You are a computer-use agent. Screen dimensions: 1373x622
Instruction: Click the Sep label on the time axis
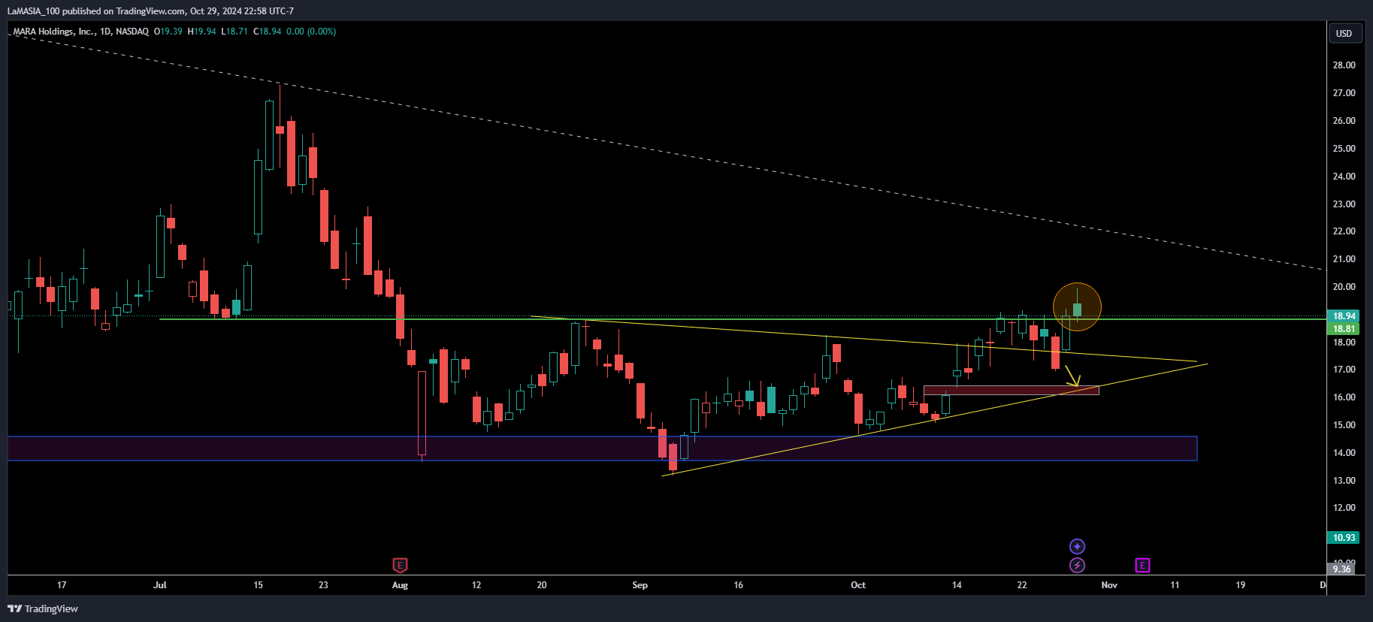[640, 585]
